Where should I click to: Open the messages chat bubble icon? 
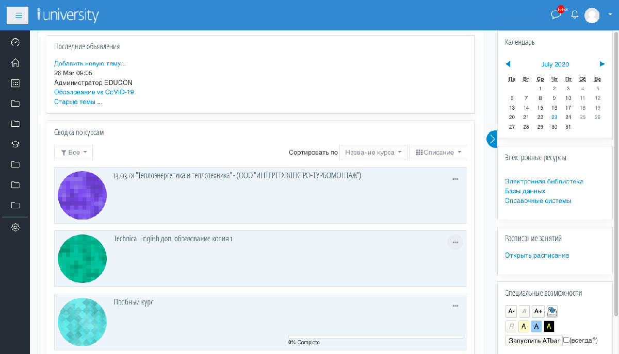tap(556, 15)
